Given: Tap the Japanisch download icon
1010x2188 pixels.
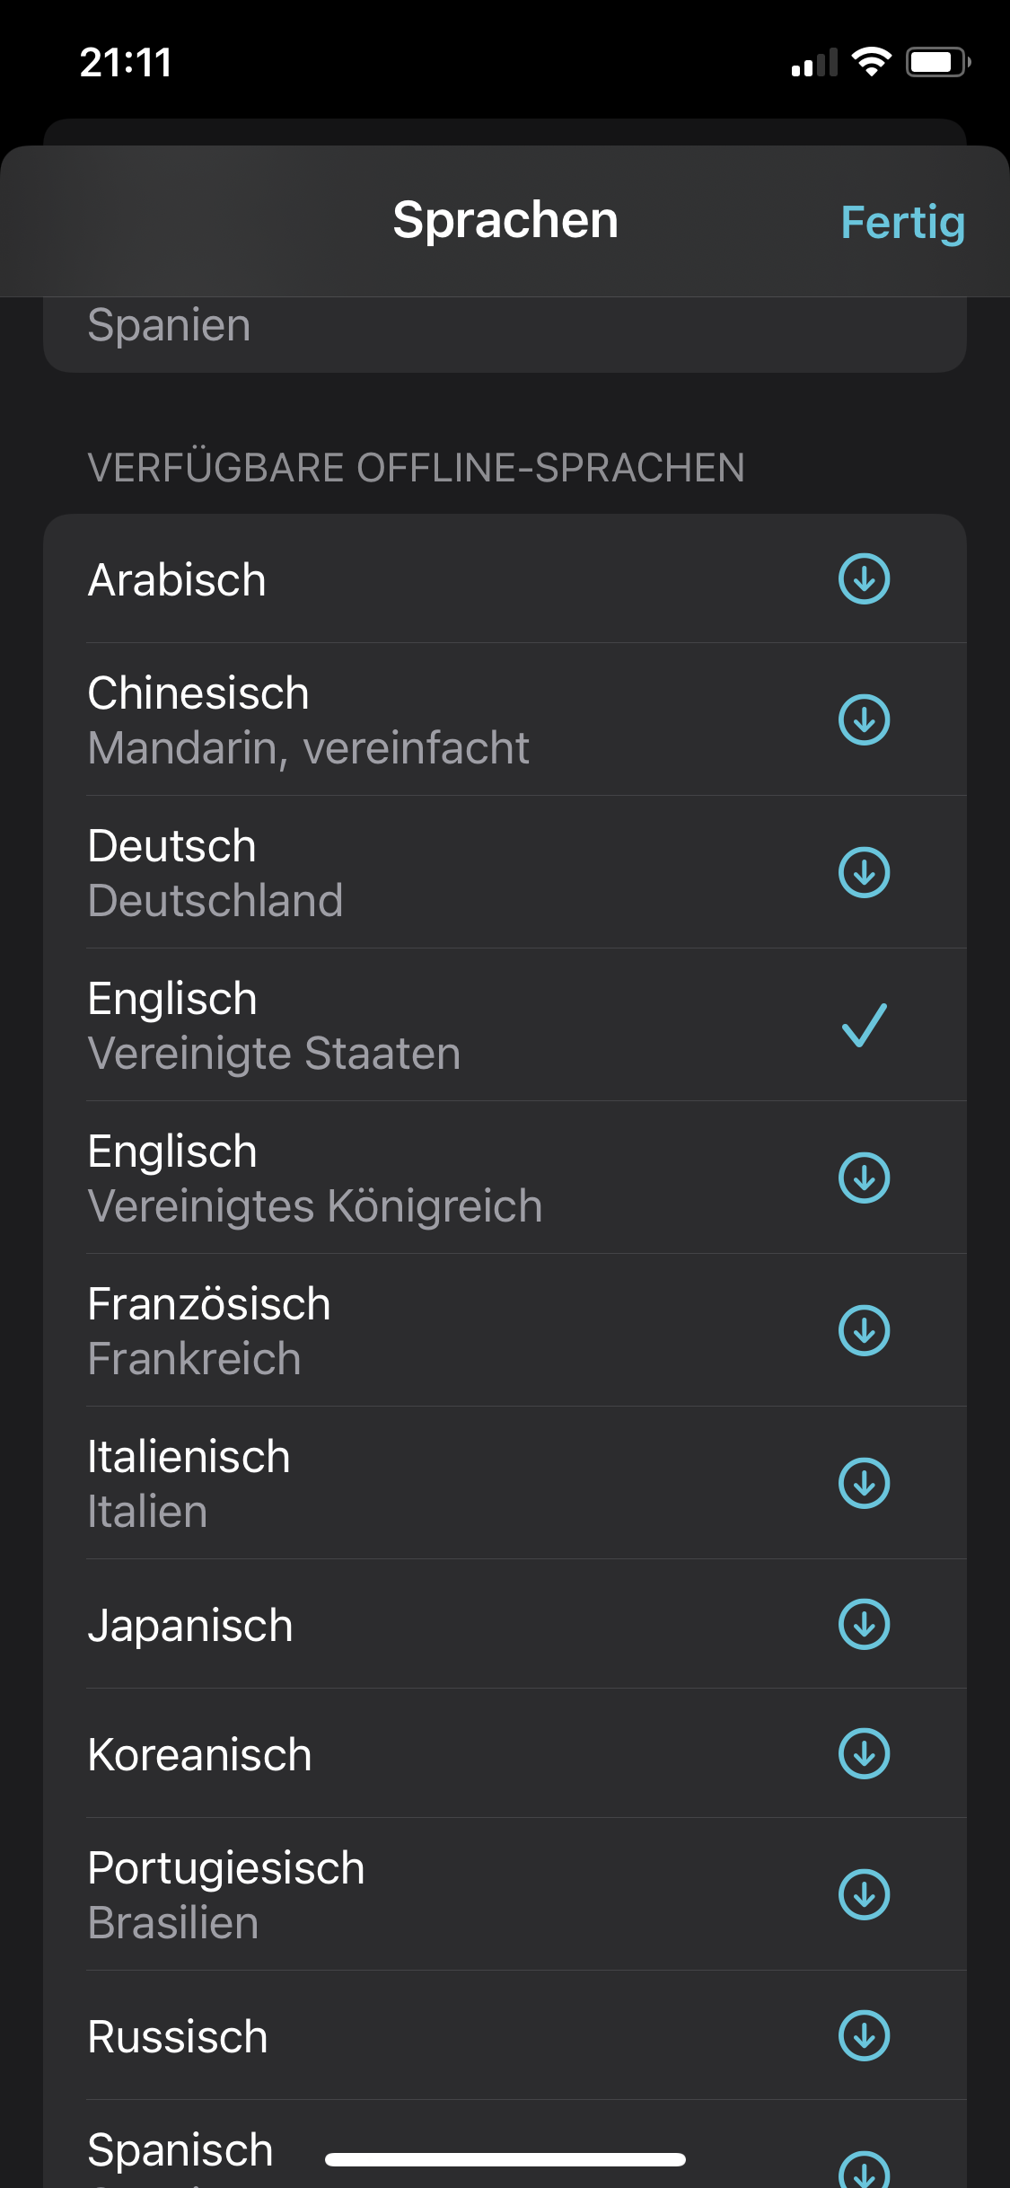Looking at the screenshot, I should (864, 1624).
